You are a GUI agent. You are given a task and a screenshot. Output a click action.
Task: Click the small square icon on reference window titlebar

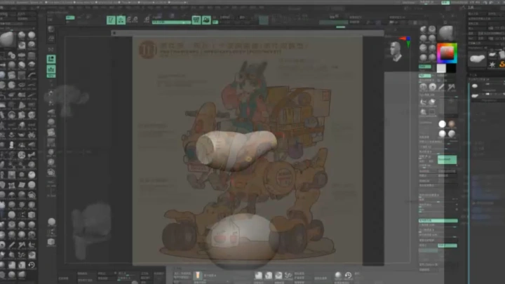coord(114,33)
